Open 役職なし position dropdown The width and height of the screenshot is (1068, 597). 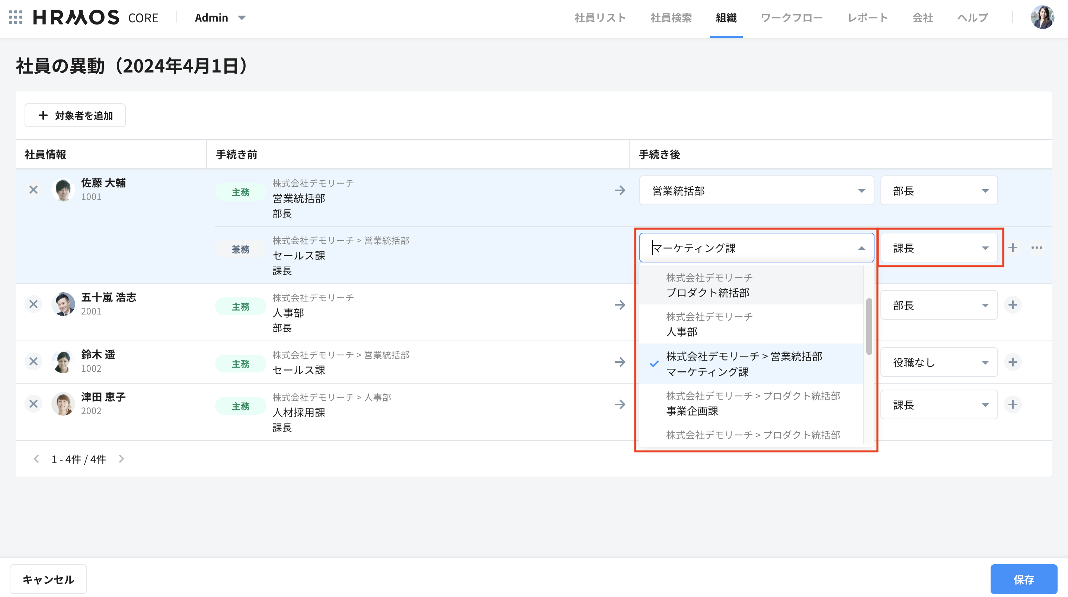pyautogui.click(x=939, y=362)
